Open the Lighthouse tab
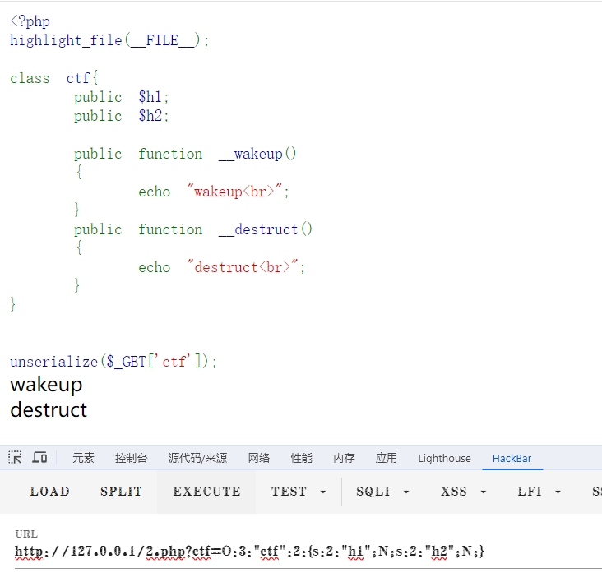 pyautogui.click(x=444, y=459)
